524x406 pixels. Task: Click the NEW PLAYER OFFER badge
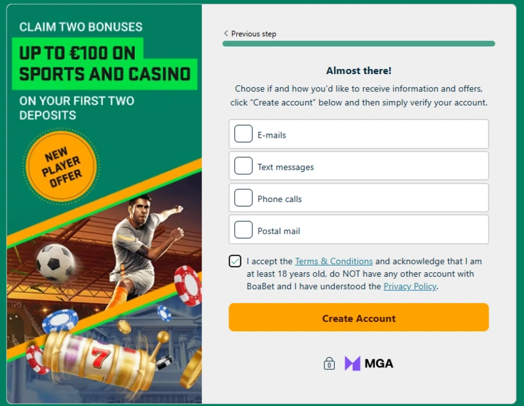(x=61, y=166)
